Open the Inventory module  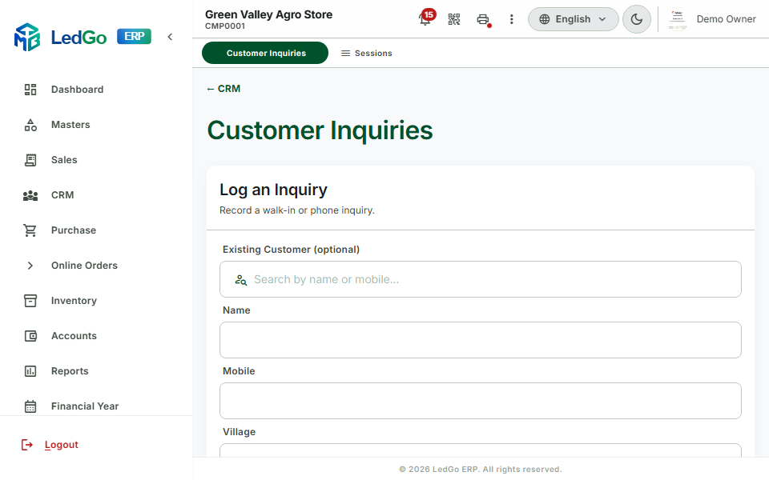(x=74, y=301)
